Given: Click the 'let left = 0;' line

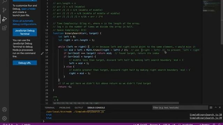Looking at the screenshot, I should pos(67,37).
